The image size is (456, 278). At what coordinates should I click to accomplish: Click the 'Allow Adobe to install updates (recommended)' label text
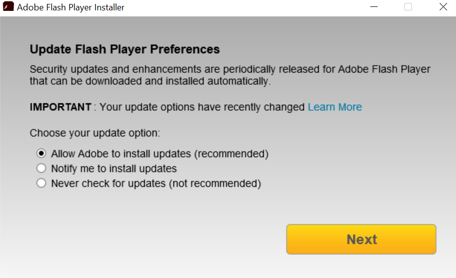(x=160, y=154)
